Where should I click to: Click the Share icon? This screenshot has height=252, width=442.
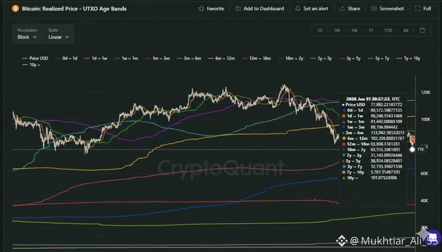click(342, 9)
